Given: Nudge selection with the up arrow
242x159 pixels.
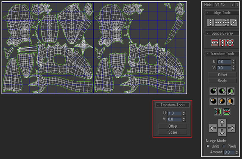Looking at the screenshot, I should (222, 123).
